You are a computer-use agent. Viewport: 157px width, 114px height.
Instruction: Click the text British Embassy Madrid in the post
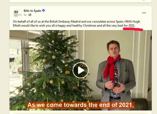(x=65, y=22)
